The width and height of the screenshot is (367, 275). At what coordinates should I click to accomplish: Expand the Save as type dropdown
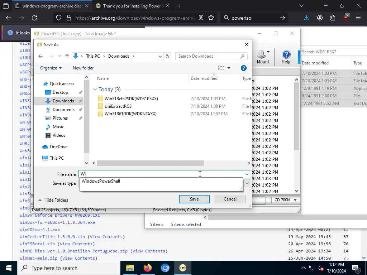(247, 183)
